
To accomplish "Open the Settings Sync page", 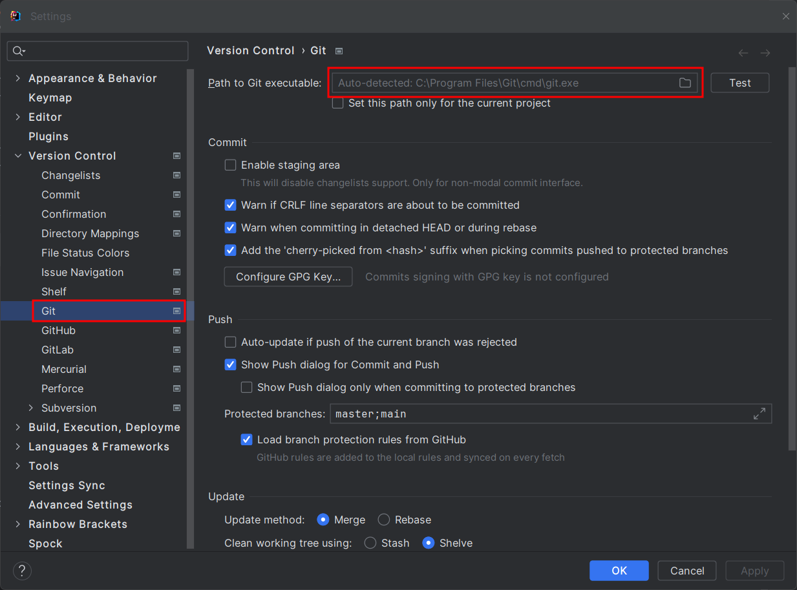I will (67, 485).
